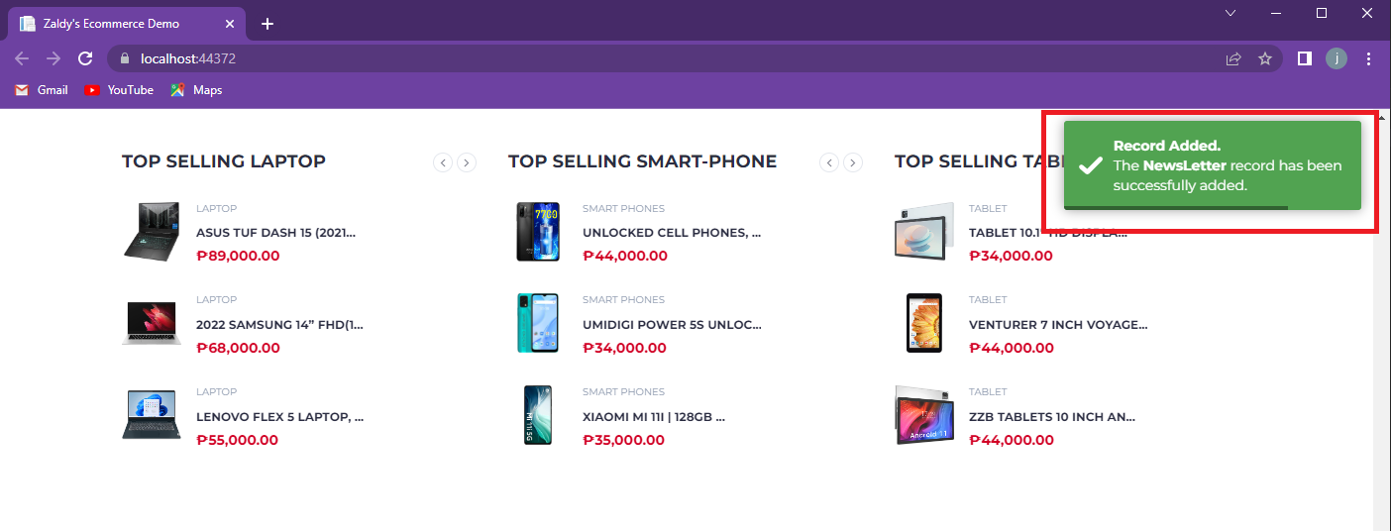
Task: Open Chrome three-dot menu
Action: [1369, 58]
